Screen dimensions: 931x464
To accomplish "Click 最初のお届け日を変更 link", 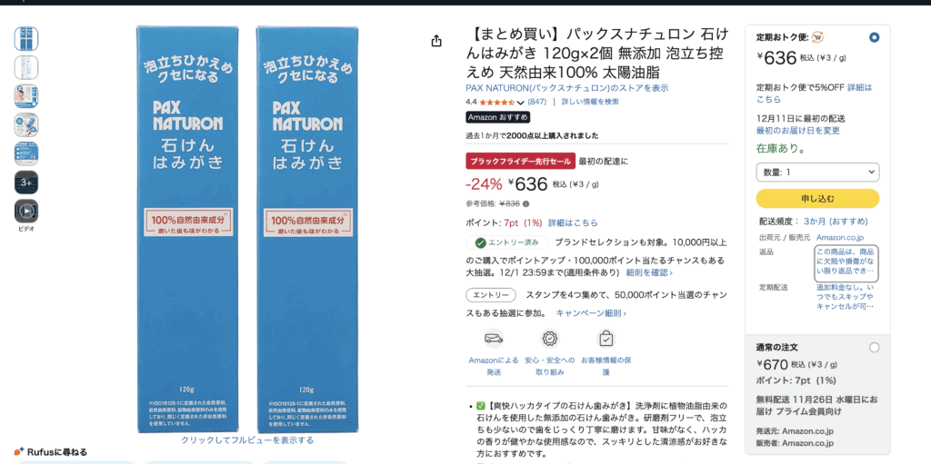I will 798,131.
